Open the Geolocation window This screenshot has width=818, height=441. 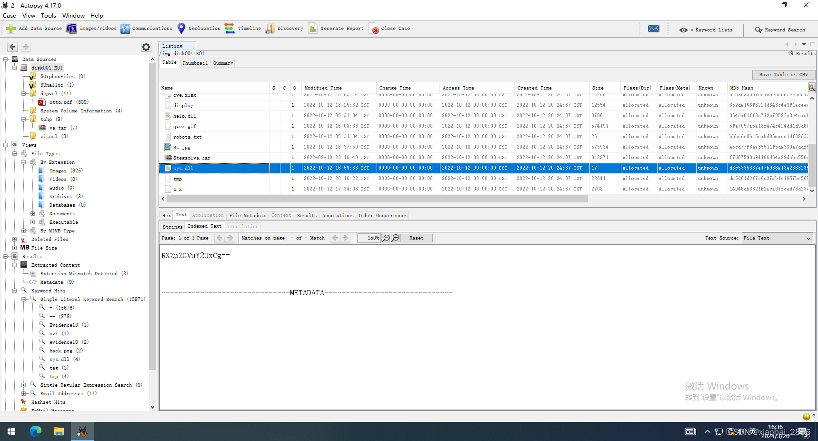199,29
